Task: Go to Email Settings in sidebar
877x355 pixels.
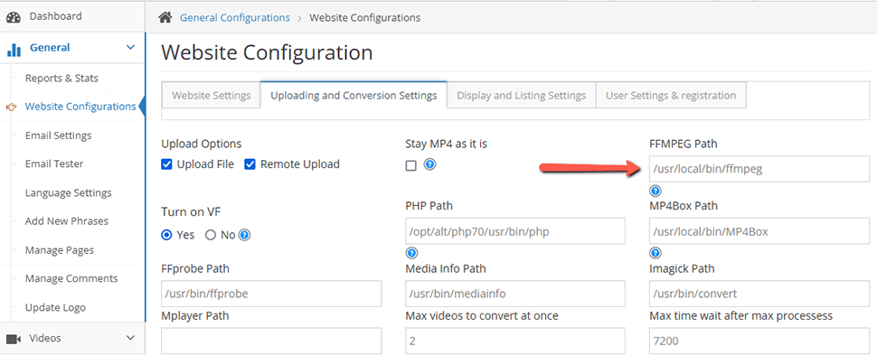Action: [58, 135]
